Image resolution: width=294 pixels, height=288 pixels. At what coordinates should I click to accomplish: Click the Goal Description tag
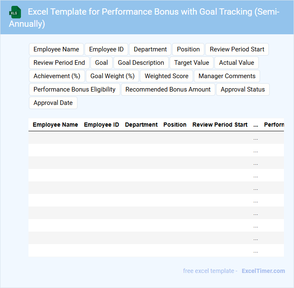click(141, 63)
